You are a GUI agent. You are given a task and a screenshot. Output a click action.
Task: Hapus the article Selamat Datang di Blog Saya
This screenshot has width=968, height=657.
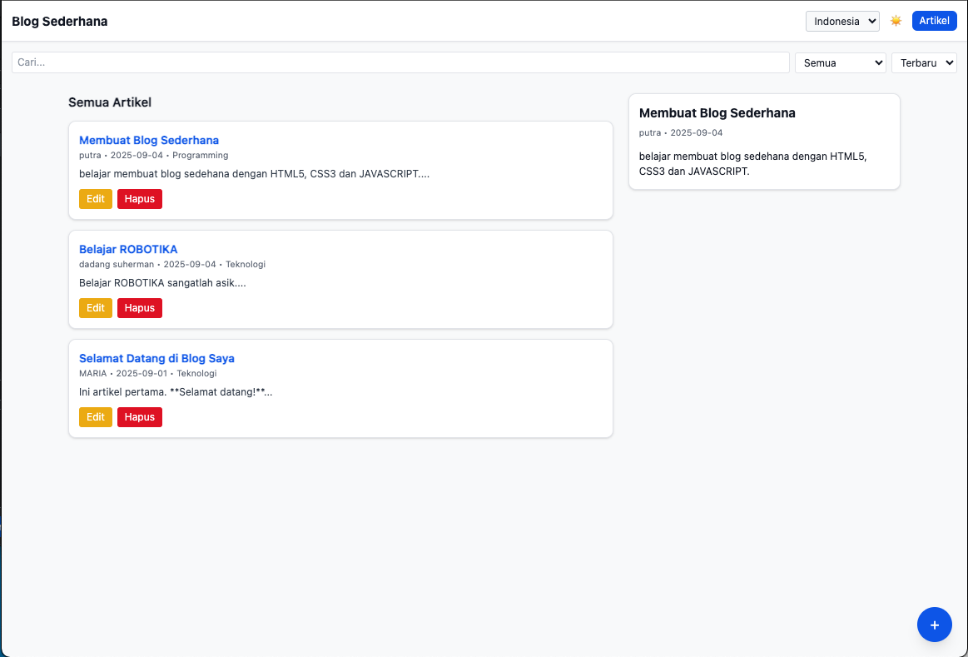(x=139, y=416)
